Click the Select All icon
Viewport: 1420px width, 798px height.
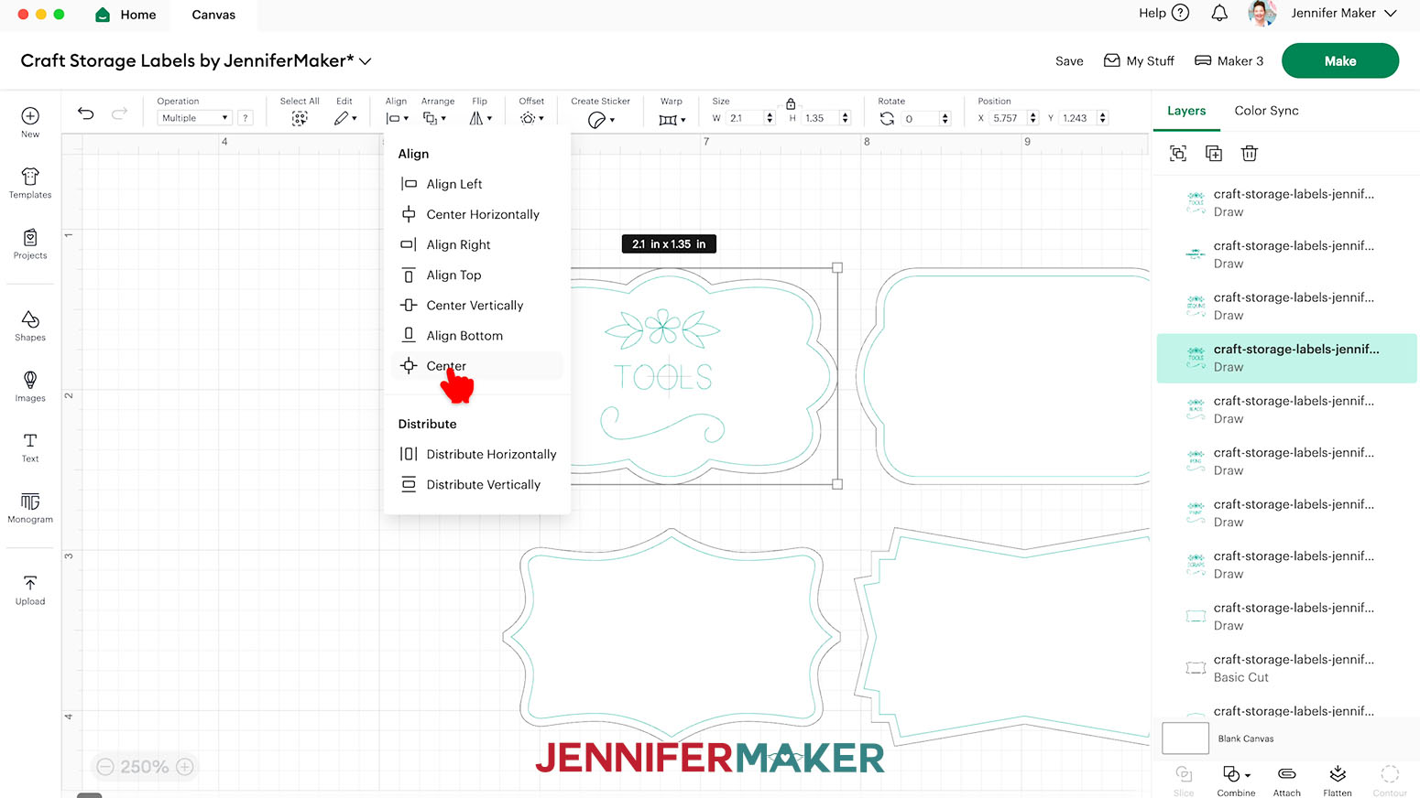point(300,118)
